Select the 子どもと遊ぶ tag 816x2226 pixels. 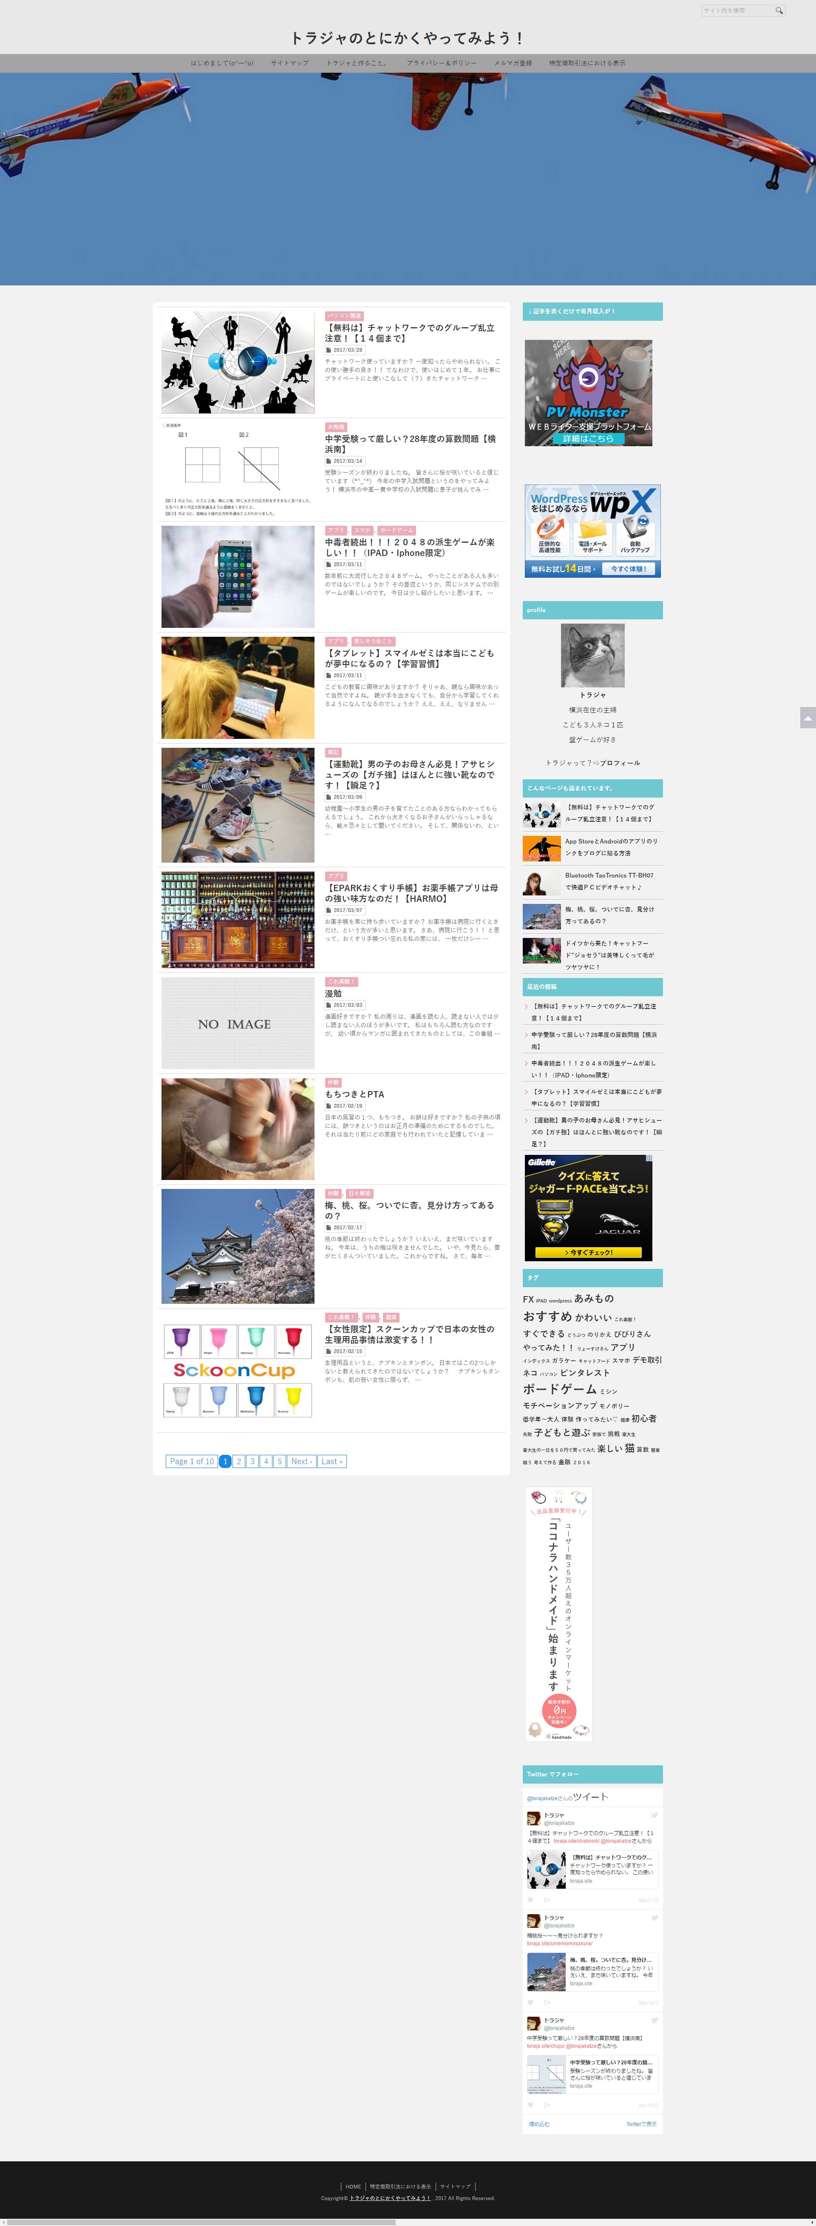point(561,1432)
